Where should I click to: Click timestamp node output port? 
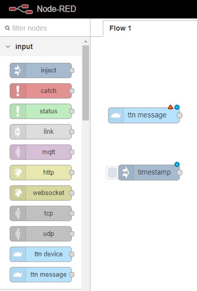[x=179, y=173]
